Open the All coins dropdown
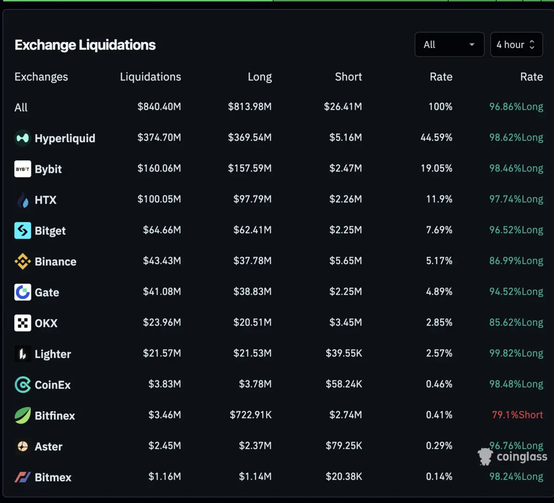Image resolution: width=554 pixels, height=503 pixels. click(449, 45)
